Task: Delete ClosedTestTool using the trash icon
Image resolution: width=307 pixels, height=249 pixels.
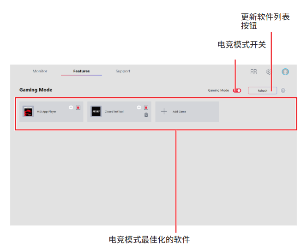Action: click(146, 115)
